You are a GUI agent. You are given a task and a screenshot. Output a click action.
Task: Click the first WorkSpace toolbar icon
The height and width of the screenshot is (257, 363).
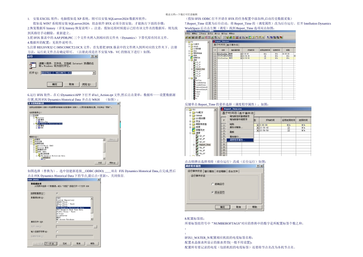point(186,37)
